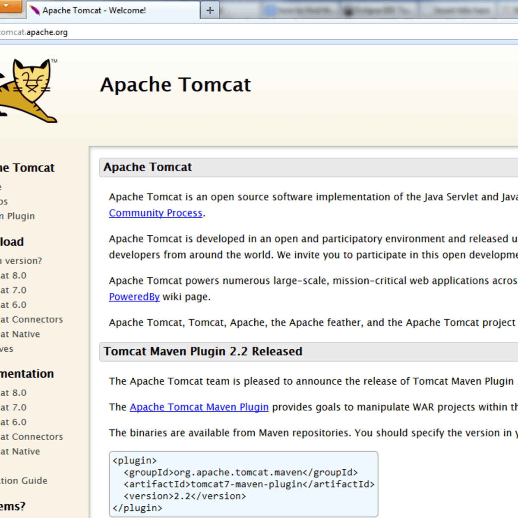
Task: Click the sidebar 'Maven Plugin' link
Action: (x=17, y=216)
